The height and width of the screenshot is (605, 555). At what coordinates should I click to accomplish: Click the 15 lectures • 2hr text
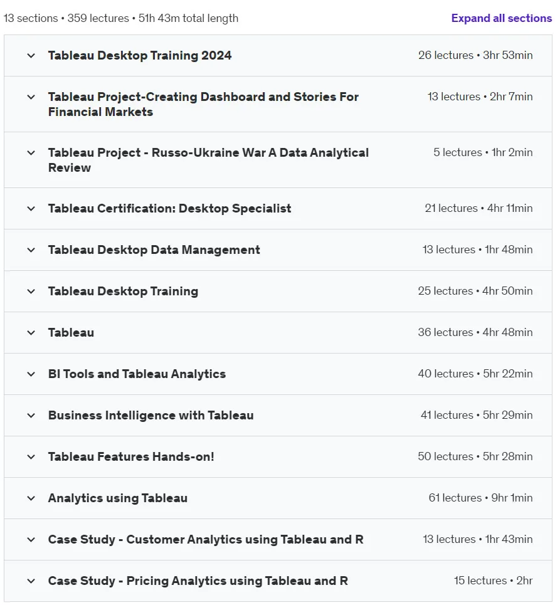tap(494, 581)
